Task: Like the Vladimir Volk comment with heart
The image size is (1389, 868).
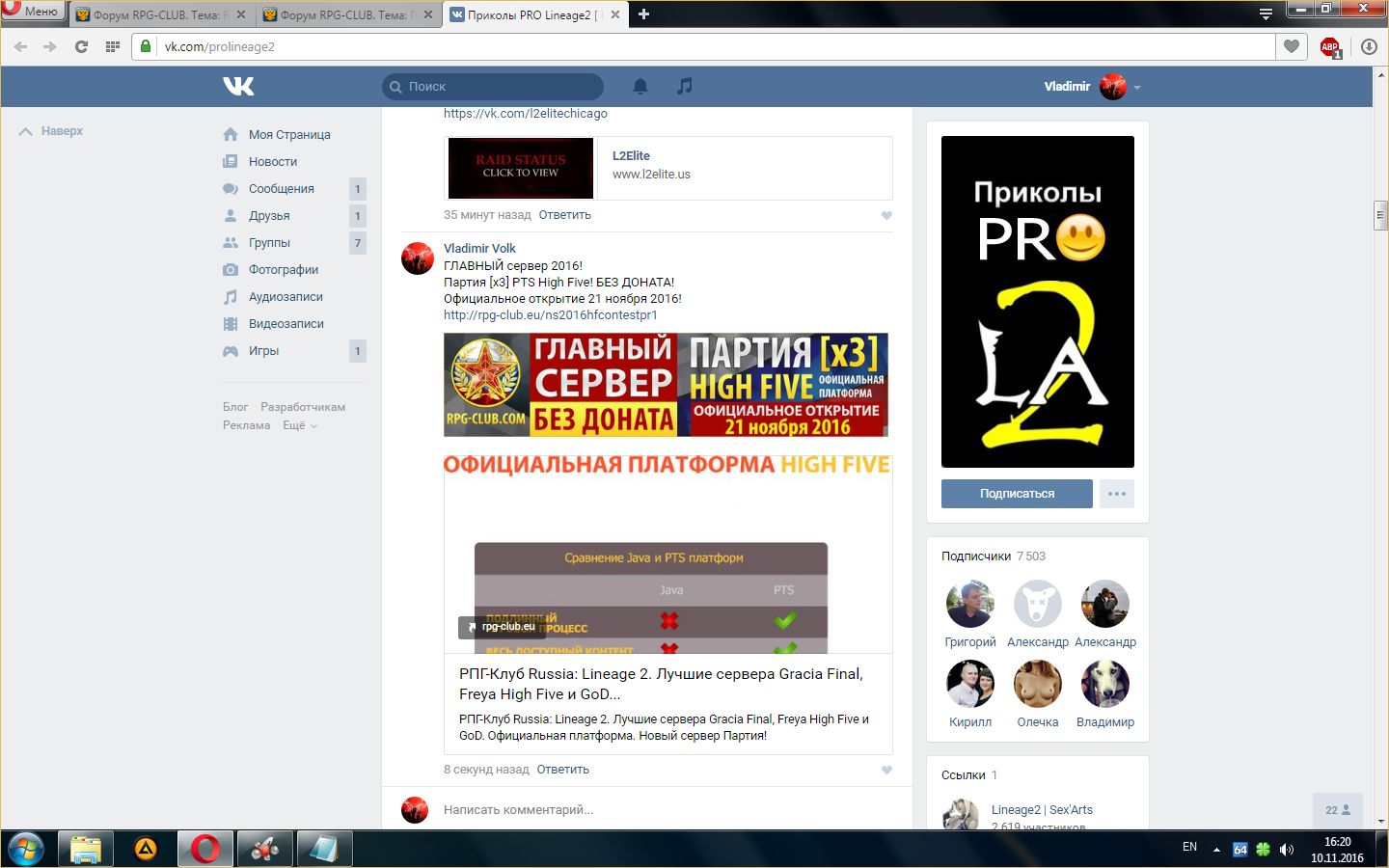Action: tap(886, 770)
